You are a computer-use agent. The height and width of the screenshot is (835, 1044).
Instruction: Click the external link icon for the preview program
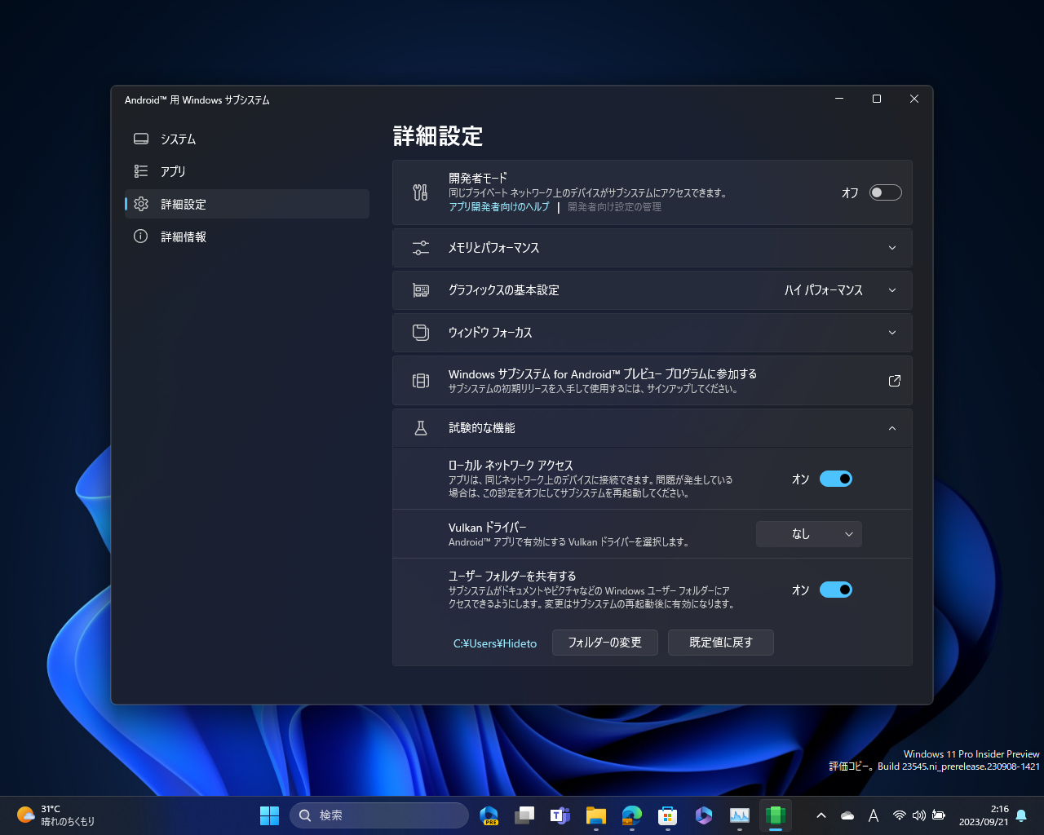[894, 380]
